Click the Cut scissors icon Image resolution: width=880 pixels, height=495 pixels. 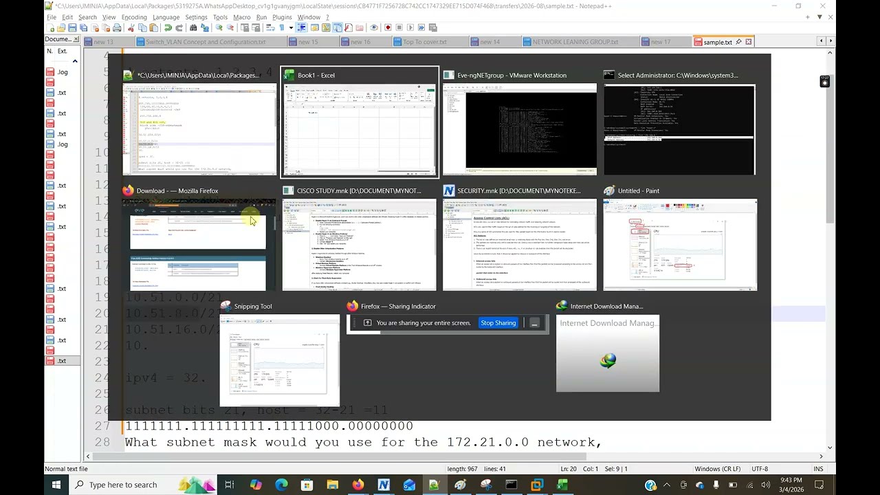tap(131, 27)
